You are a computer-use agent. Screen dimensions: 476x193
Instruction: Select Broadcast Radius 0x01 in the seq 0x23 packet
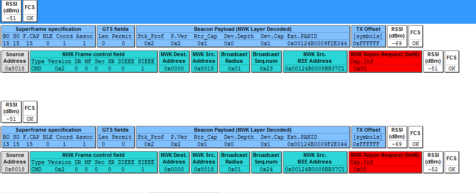234,62
